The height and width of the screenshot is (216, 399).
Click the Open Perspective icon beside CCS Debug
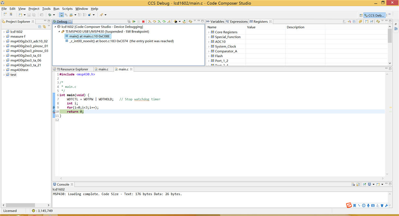[361, 15]
